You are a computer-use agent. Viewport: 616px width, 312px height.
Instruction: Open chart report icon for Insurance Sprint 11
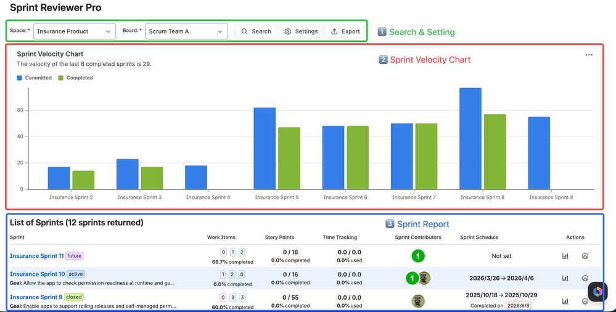pos(565,256)
